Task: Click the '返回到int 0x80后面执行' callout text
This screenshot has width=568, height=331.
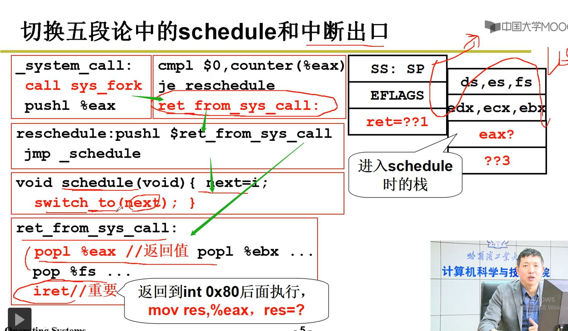Action: (x=221, y=292)
